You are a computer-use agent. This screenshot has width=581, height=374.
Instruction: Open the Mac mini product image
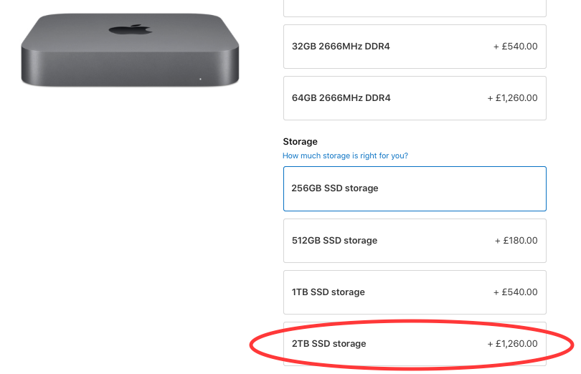(x=130, y=50)
